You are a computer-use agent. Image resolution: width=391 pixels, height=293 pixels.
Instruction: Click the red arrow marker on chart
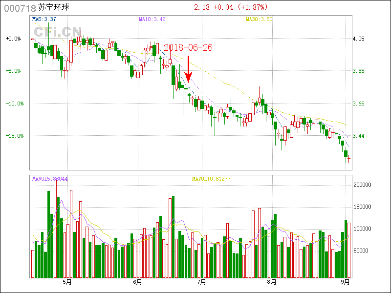point(188,70)
